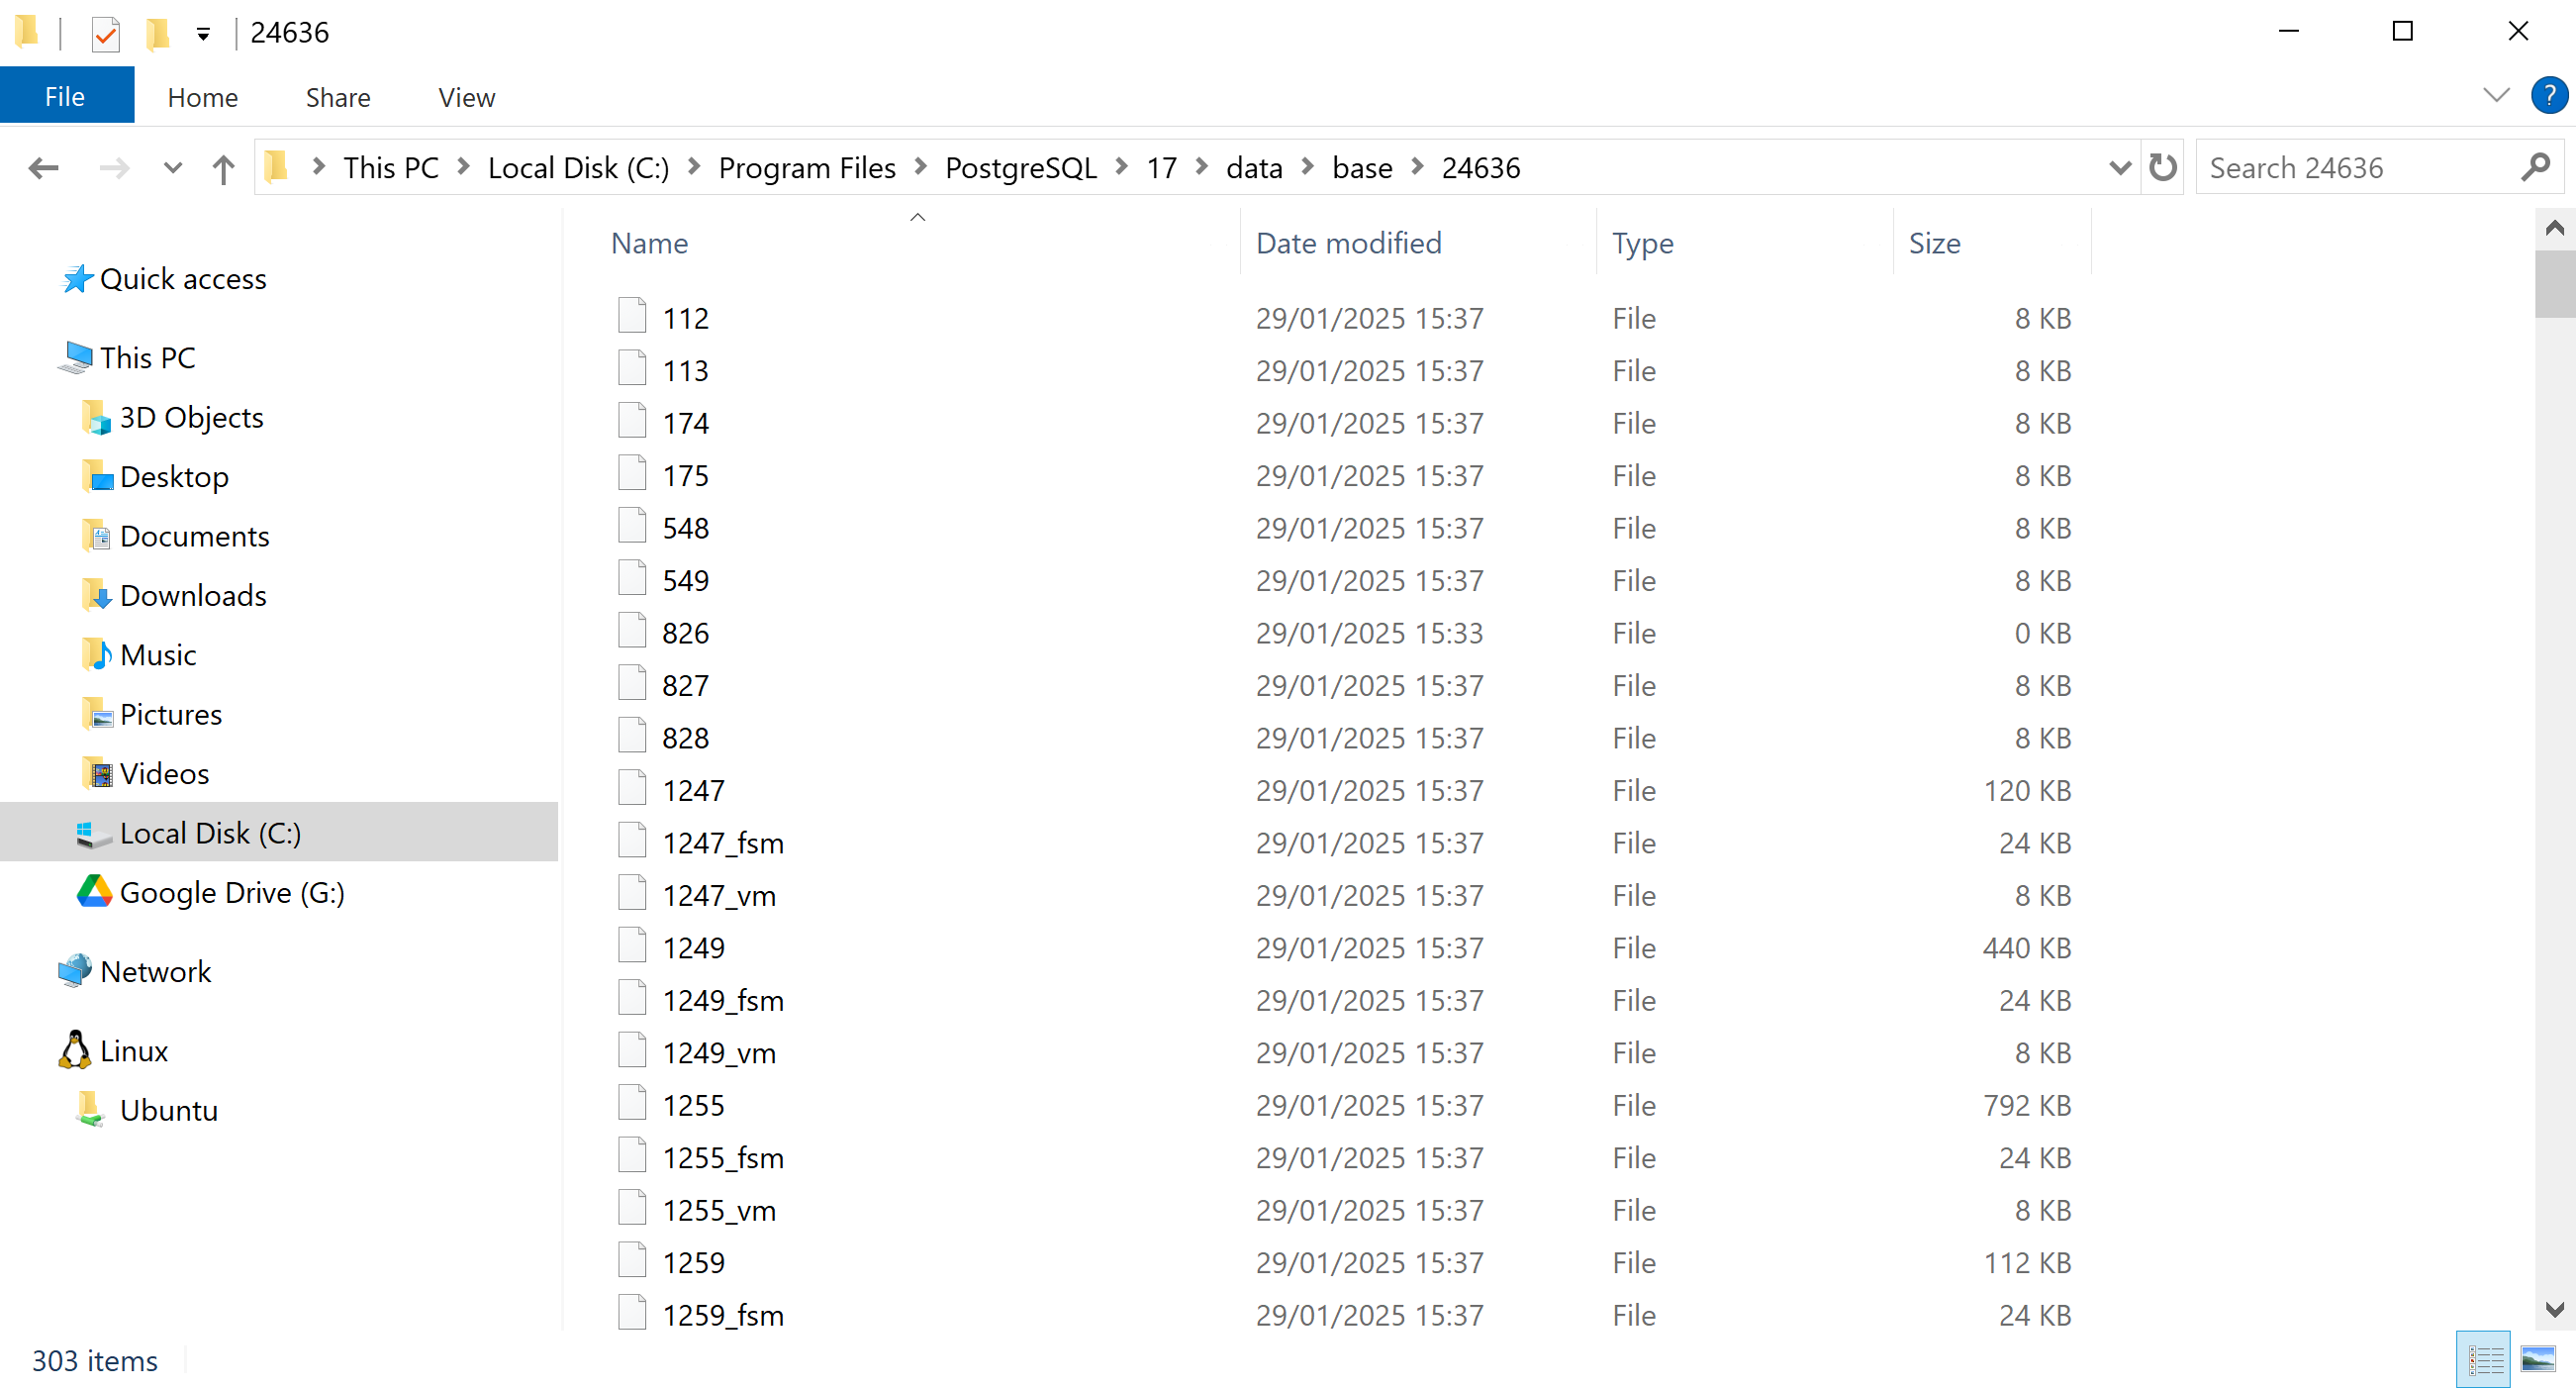Image resolution: width=2576 pixels, height=1389 pixels.
Task: Switch to Large icons view button
Action: (2537, 1359)
